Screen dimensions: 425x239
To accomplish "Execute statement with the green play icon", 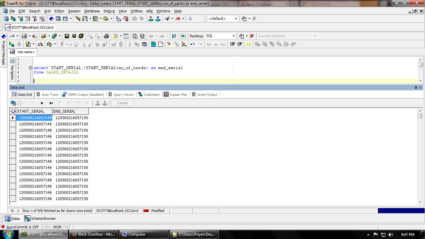I will 12,44.
